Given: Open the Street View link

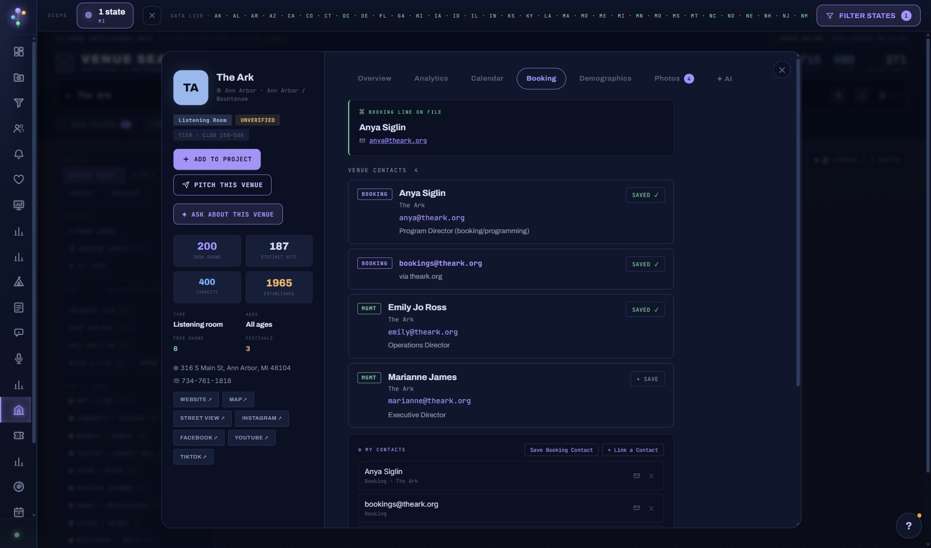Looking at the screenshot, I should point(202,418).
